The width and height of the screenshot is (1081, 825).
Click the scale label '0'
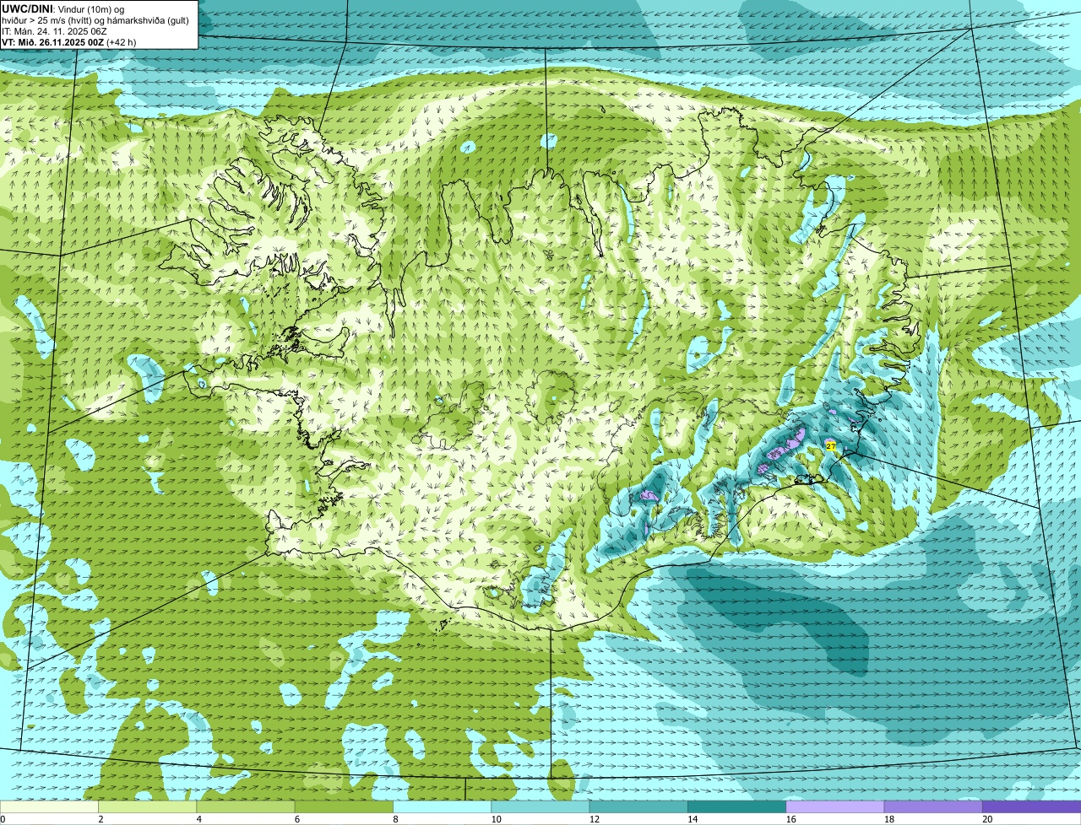[x=3, y=819]
